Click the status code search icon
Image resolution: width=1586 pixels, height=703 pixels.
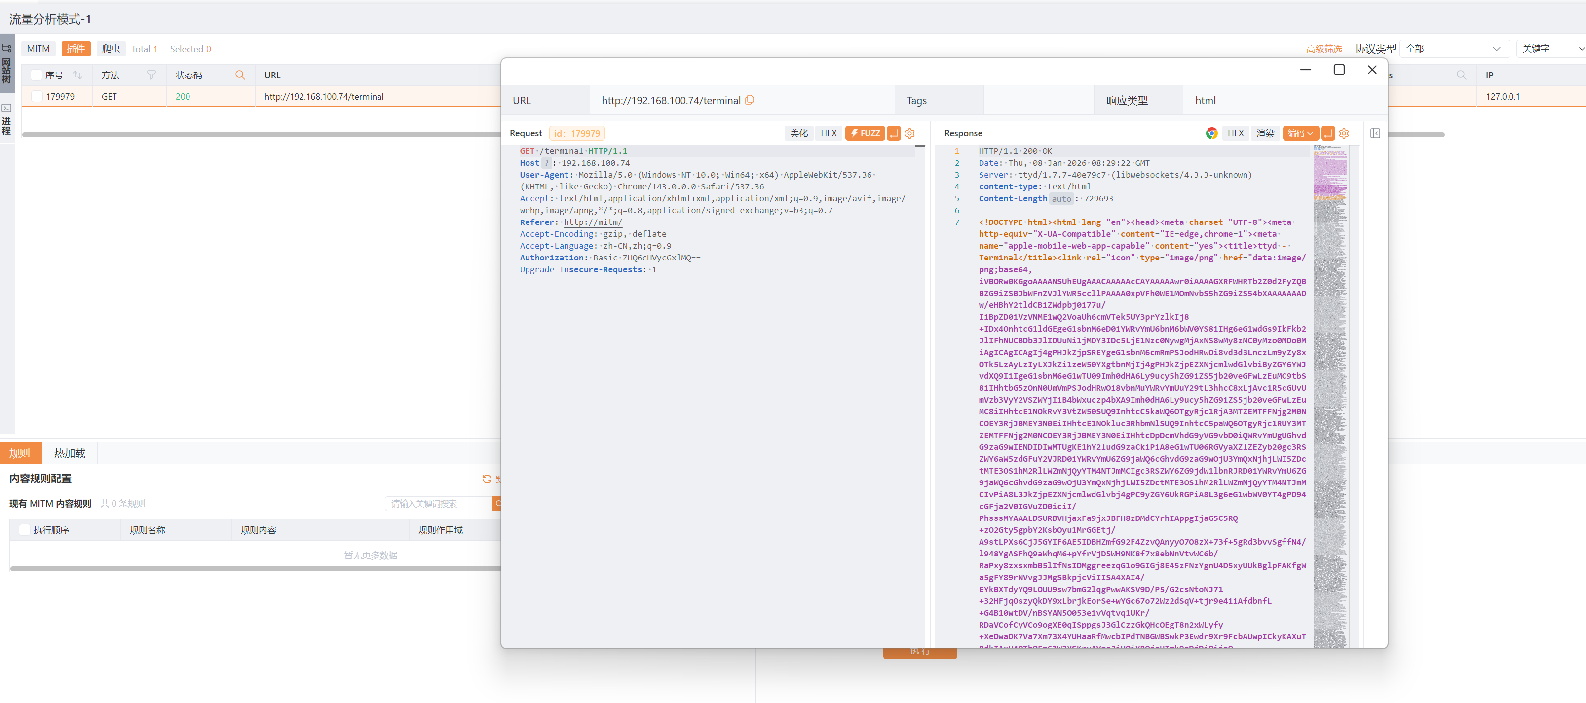[x=240, y=75]
